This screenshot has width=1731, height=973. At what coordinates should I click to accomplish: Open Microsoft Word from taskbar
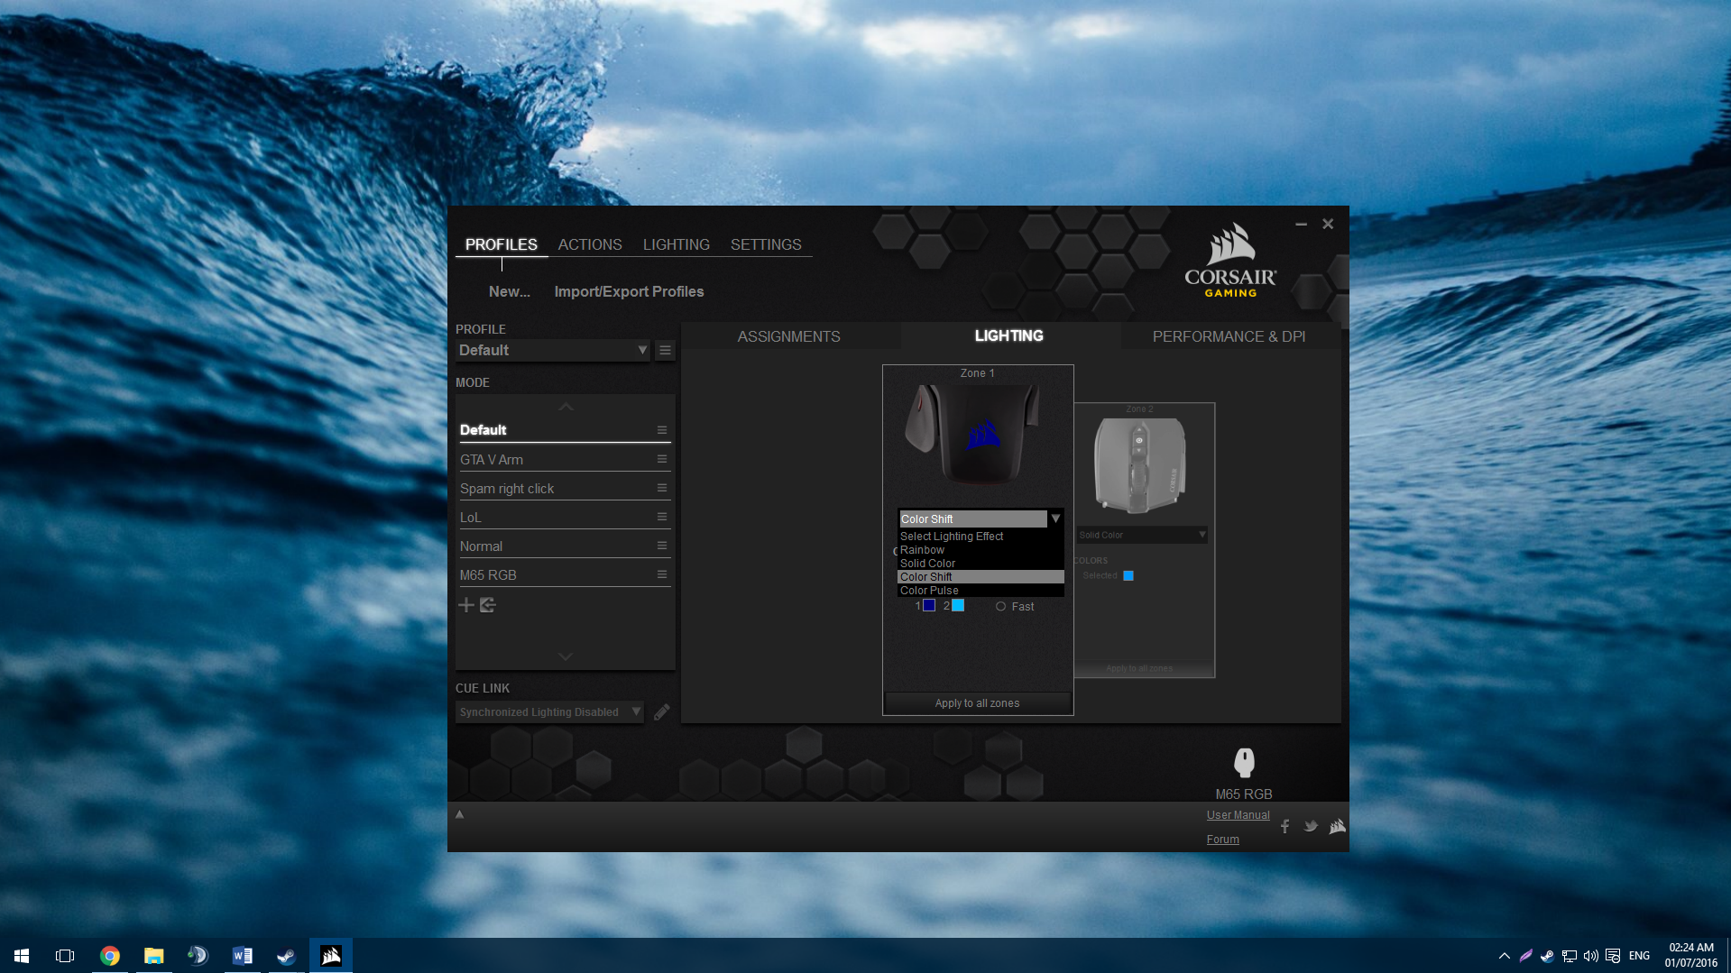click(243, 956)
